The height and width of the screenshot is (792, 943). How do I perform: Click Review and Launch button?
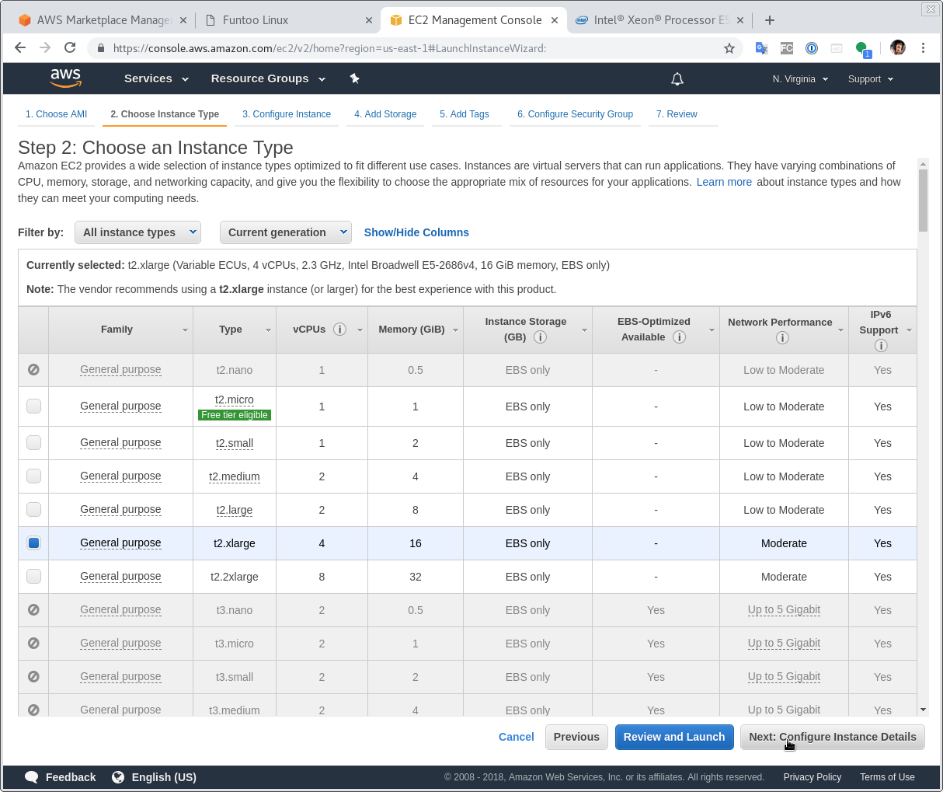pyautogui.click(x=674, y=737)
